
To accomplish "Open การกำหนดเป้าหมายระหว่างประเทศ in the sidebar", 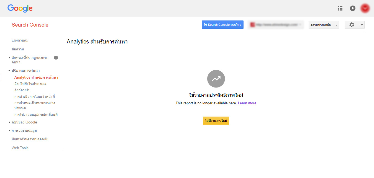I will click(35, 105).
